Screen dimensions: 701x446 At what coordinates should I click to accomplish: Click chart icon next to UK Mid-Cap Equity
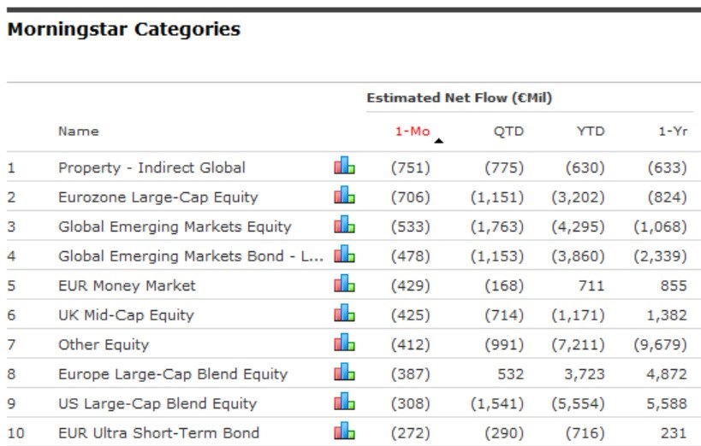[344, 314]
